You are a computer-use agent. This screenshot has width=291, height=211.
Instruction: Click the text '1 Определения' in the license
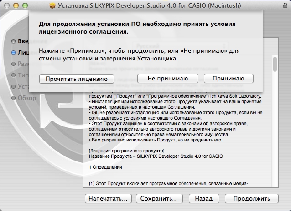click(x=105, y=167)
